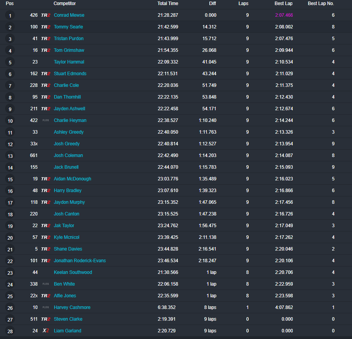Click rider number 22x
Screen dimensions: 352x339
pos(34,296)
